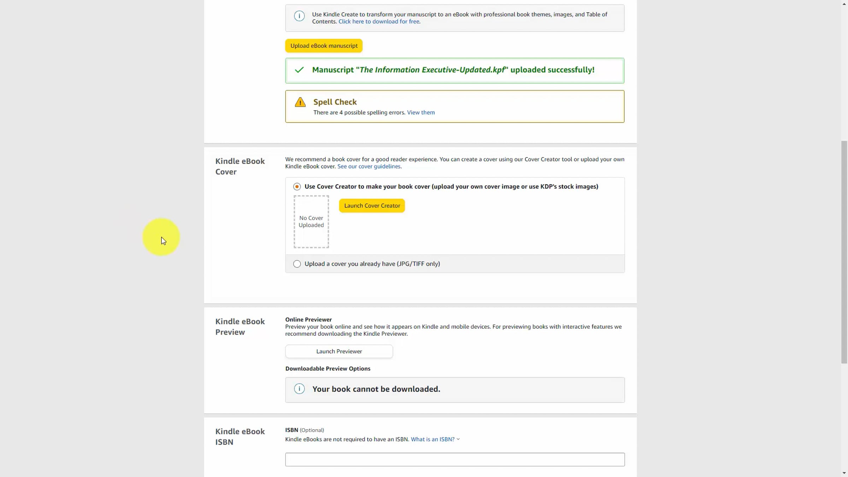Click the scrollbar down arrow
Viewport: 848px width, 477px height.
844,473
